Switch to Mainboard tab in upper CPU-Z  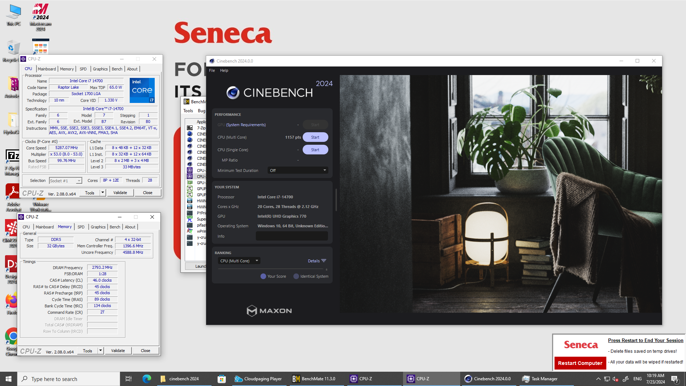coord(47,69)
